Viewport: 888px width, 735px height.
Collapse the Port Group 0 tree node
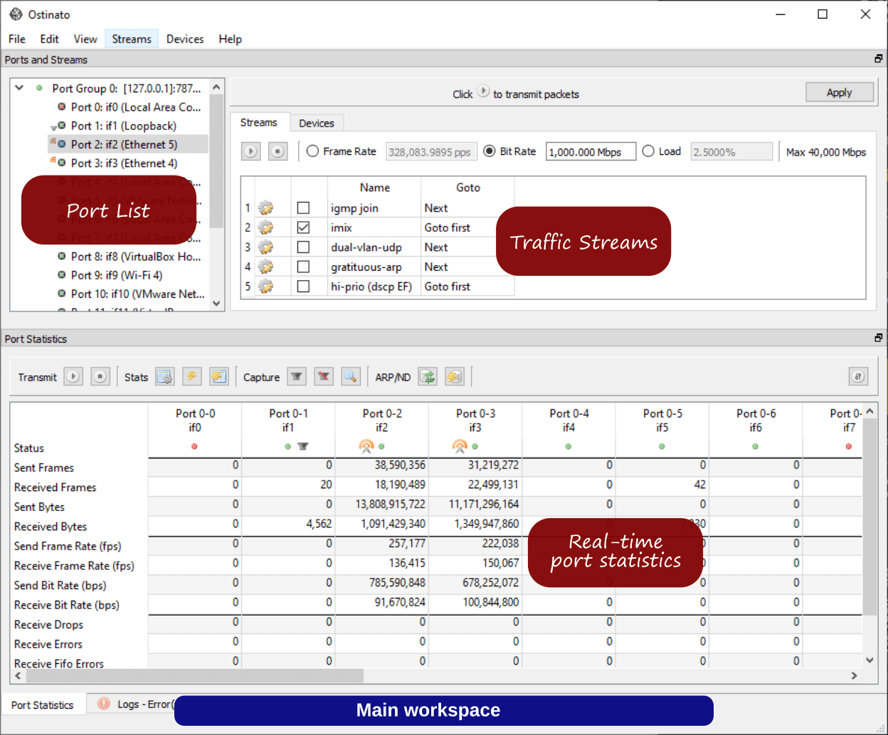pos(19,88)
